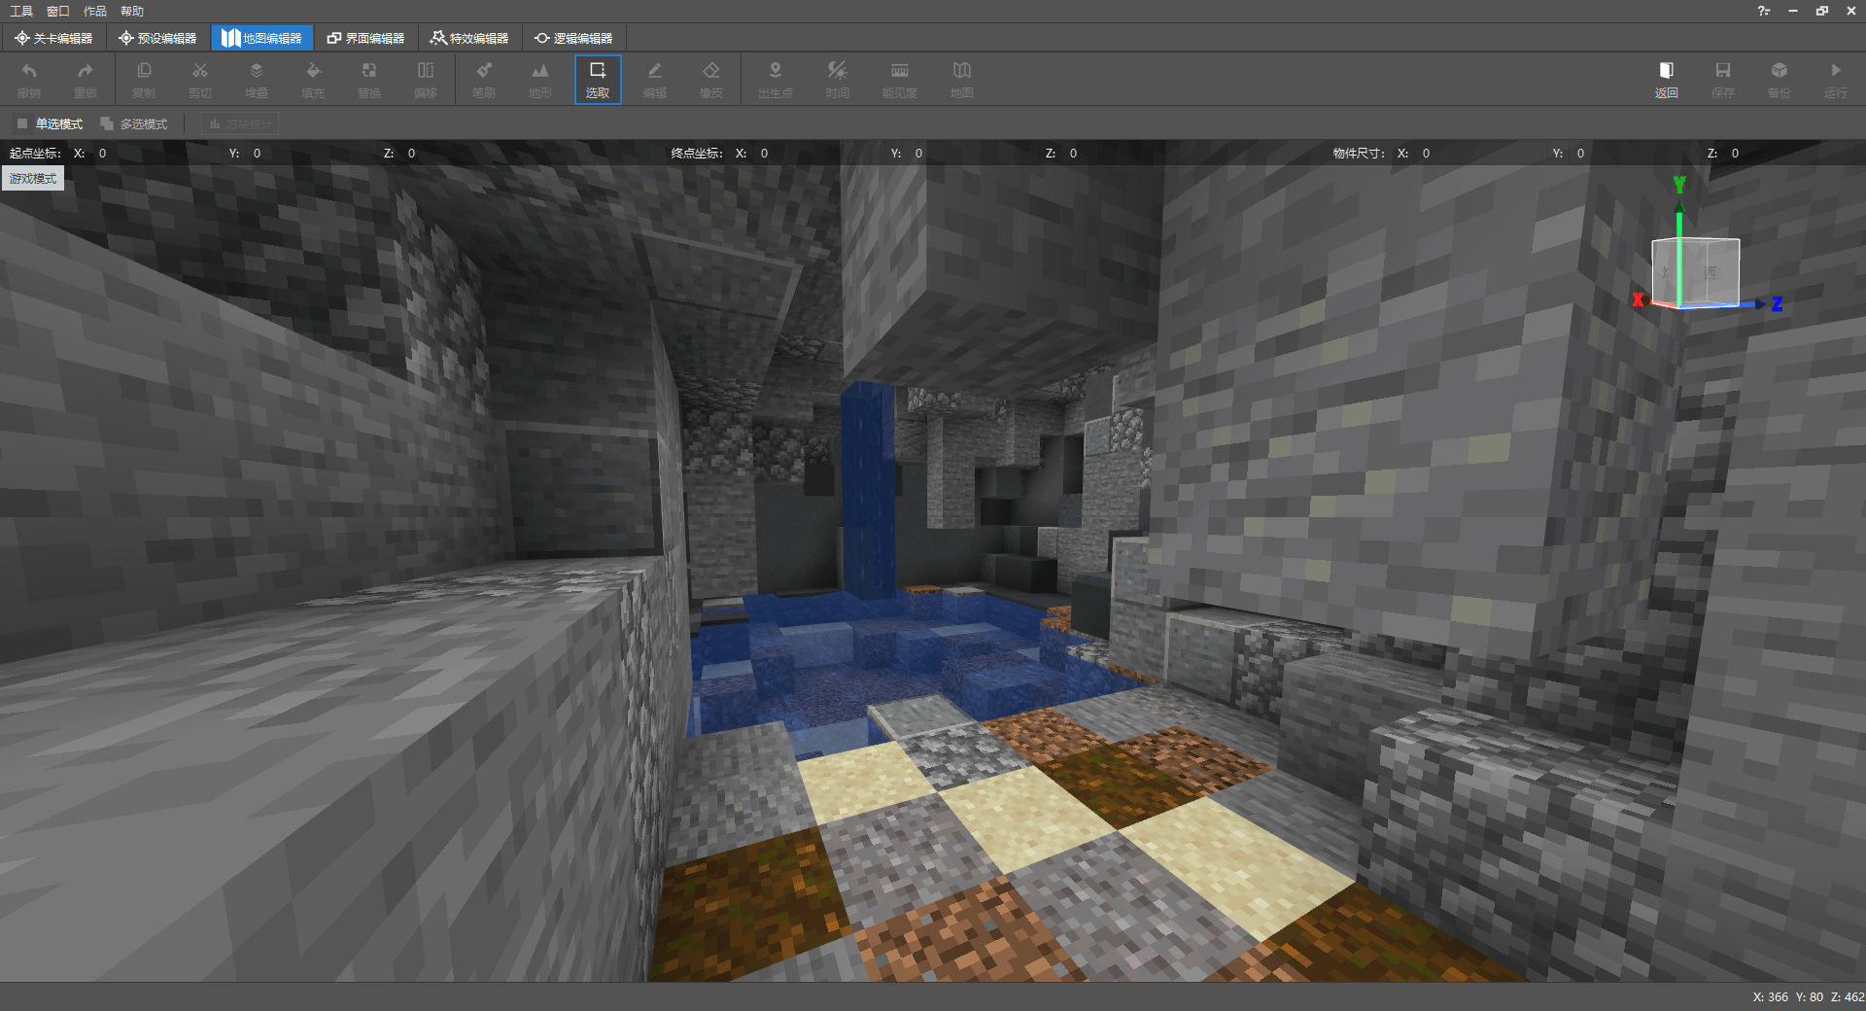Open the Time (时间) setting
1866x1011 pixels.
point(838,79)
